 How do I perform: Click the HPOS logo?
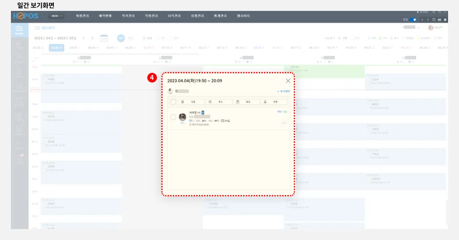click(x=25, y=16)
